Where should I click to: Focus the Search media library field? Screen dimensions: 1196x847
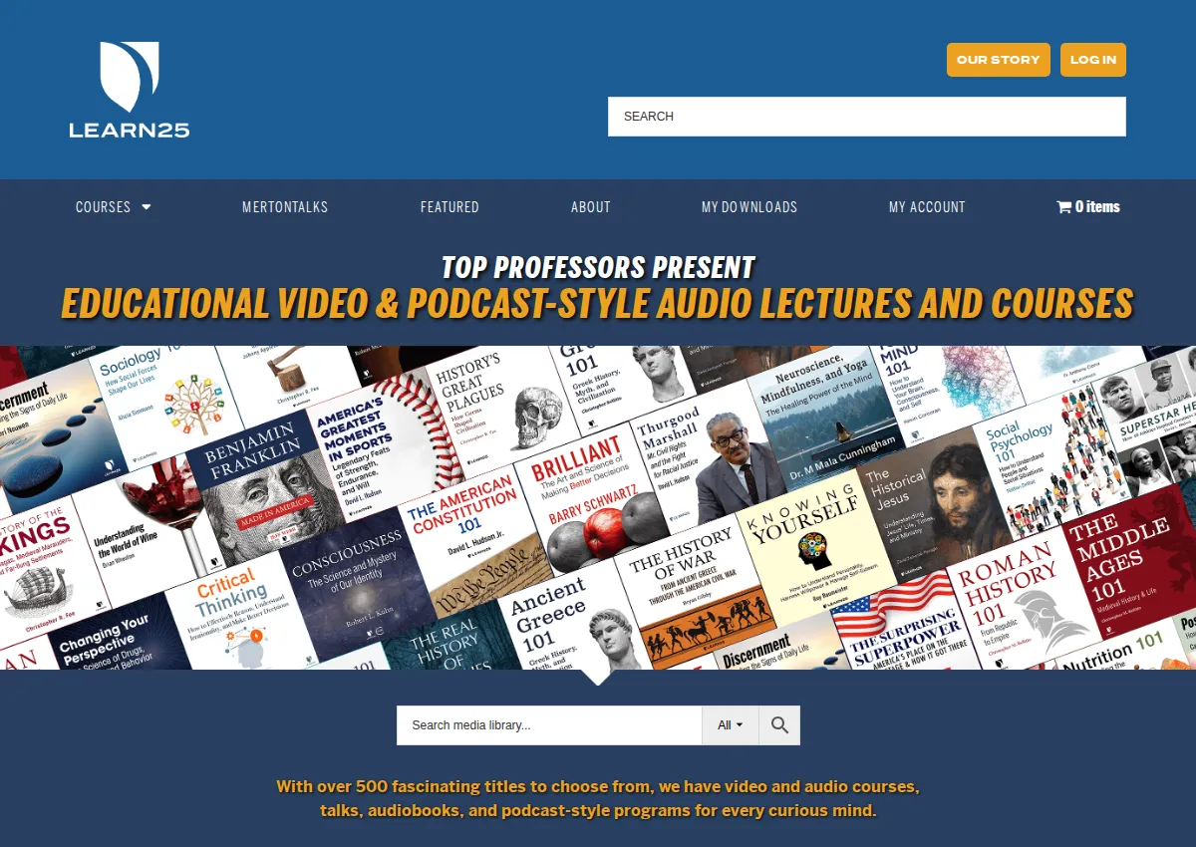point(549,725)
